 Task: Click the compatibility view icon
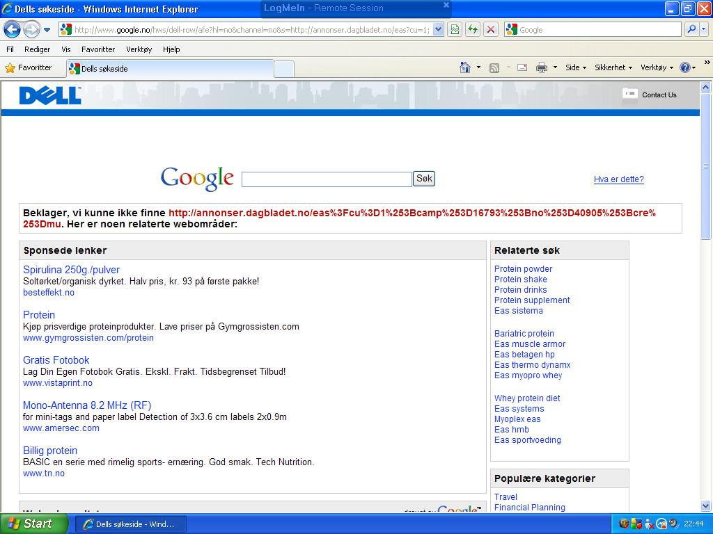455,30
